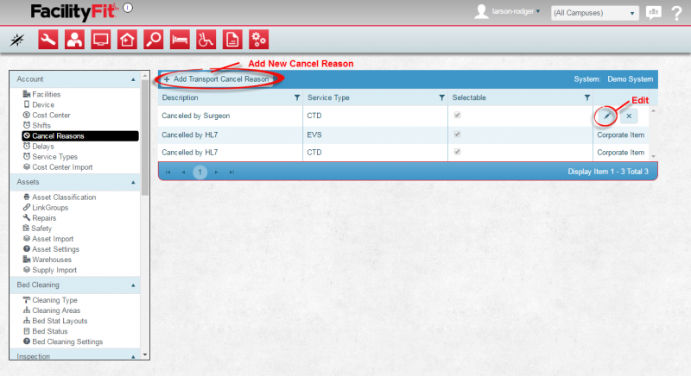Click the user avatar icon in header

point(481,12)
